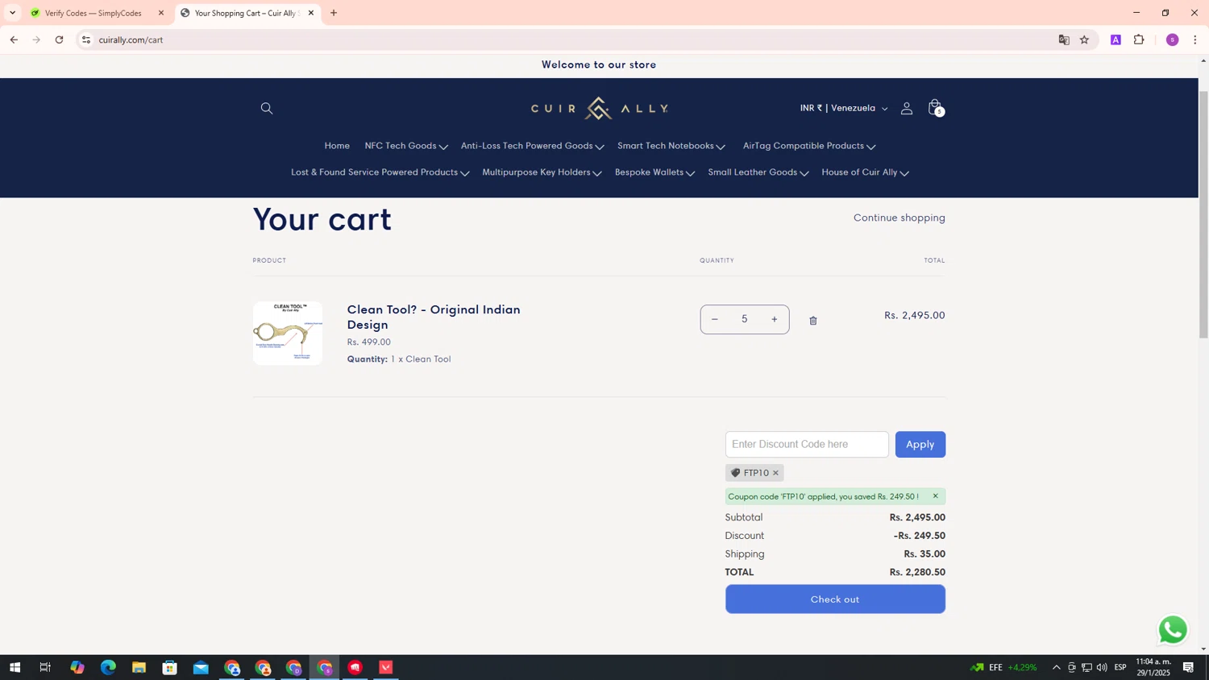1209x680 pixels.
Task: Open a new browser tab
Action: [x=334, y=13]
